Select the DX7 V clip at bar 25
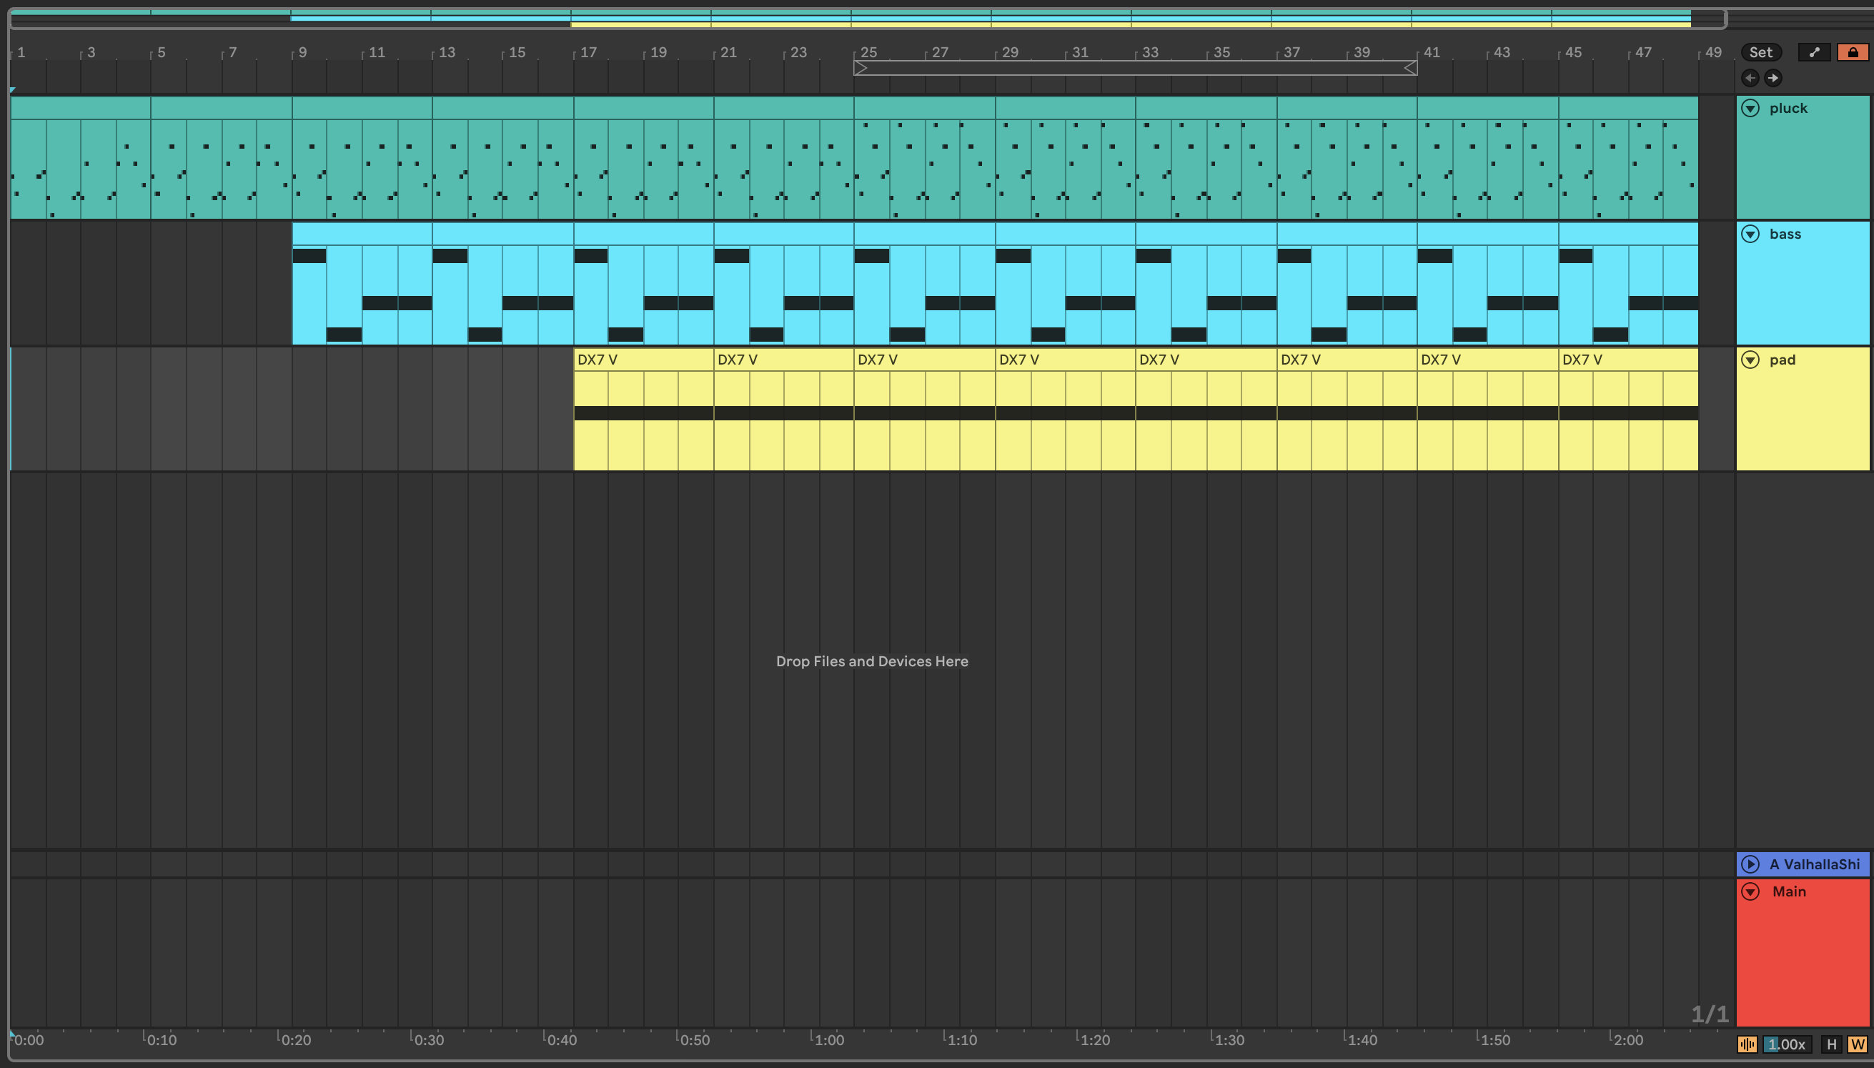This screenshot has height=1068, width=1874. 925,360
